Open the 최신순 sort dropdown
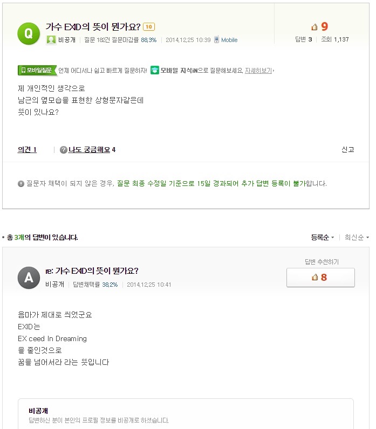This screenshot has height=429, width=376. (x=357, y=237)
